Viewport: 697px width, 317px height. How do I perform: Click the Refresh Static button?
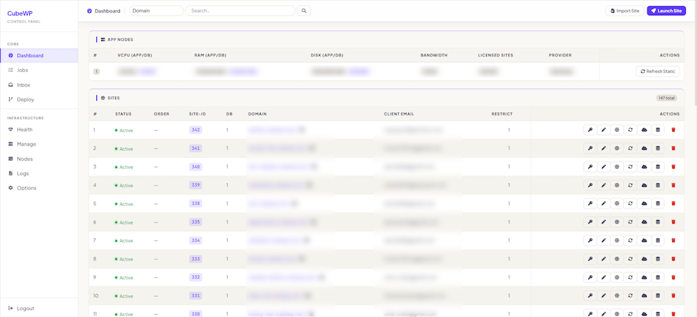point(658,71)
